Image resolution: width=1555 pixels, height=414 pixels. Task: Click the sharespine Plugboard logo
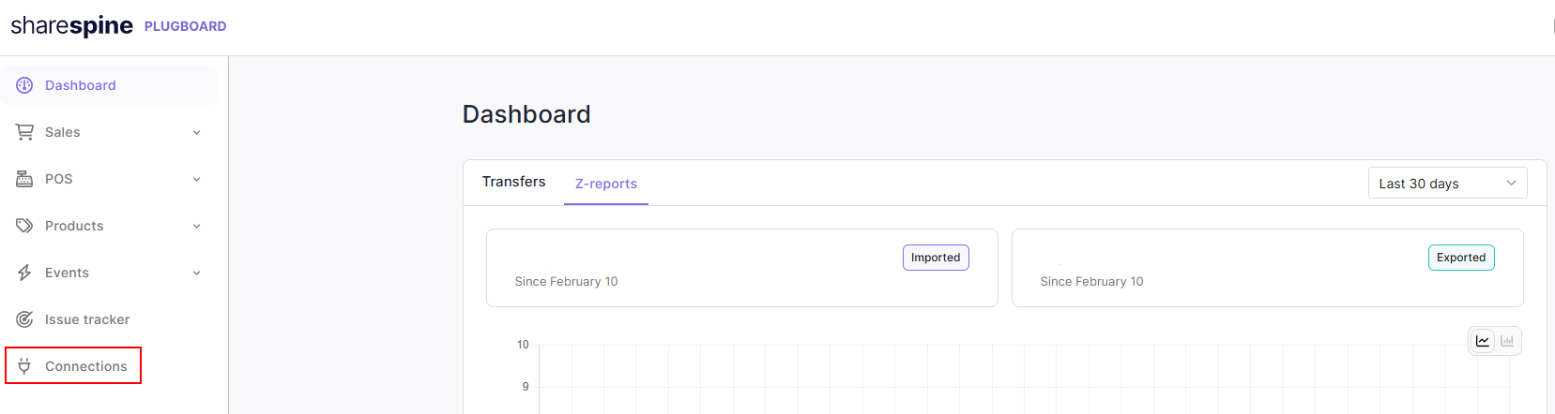[118, 25]
